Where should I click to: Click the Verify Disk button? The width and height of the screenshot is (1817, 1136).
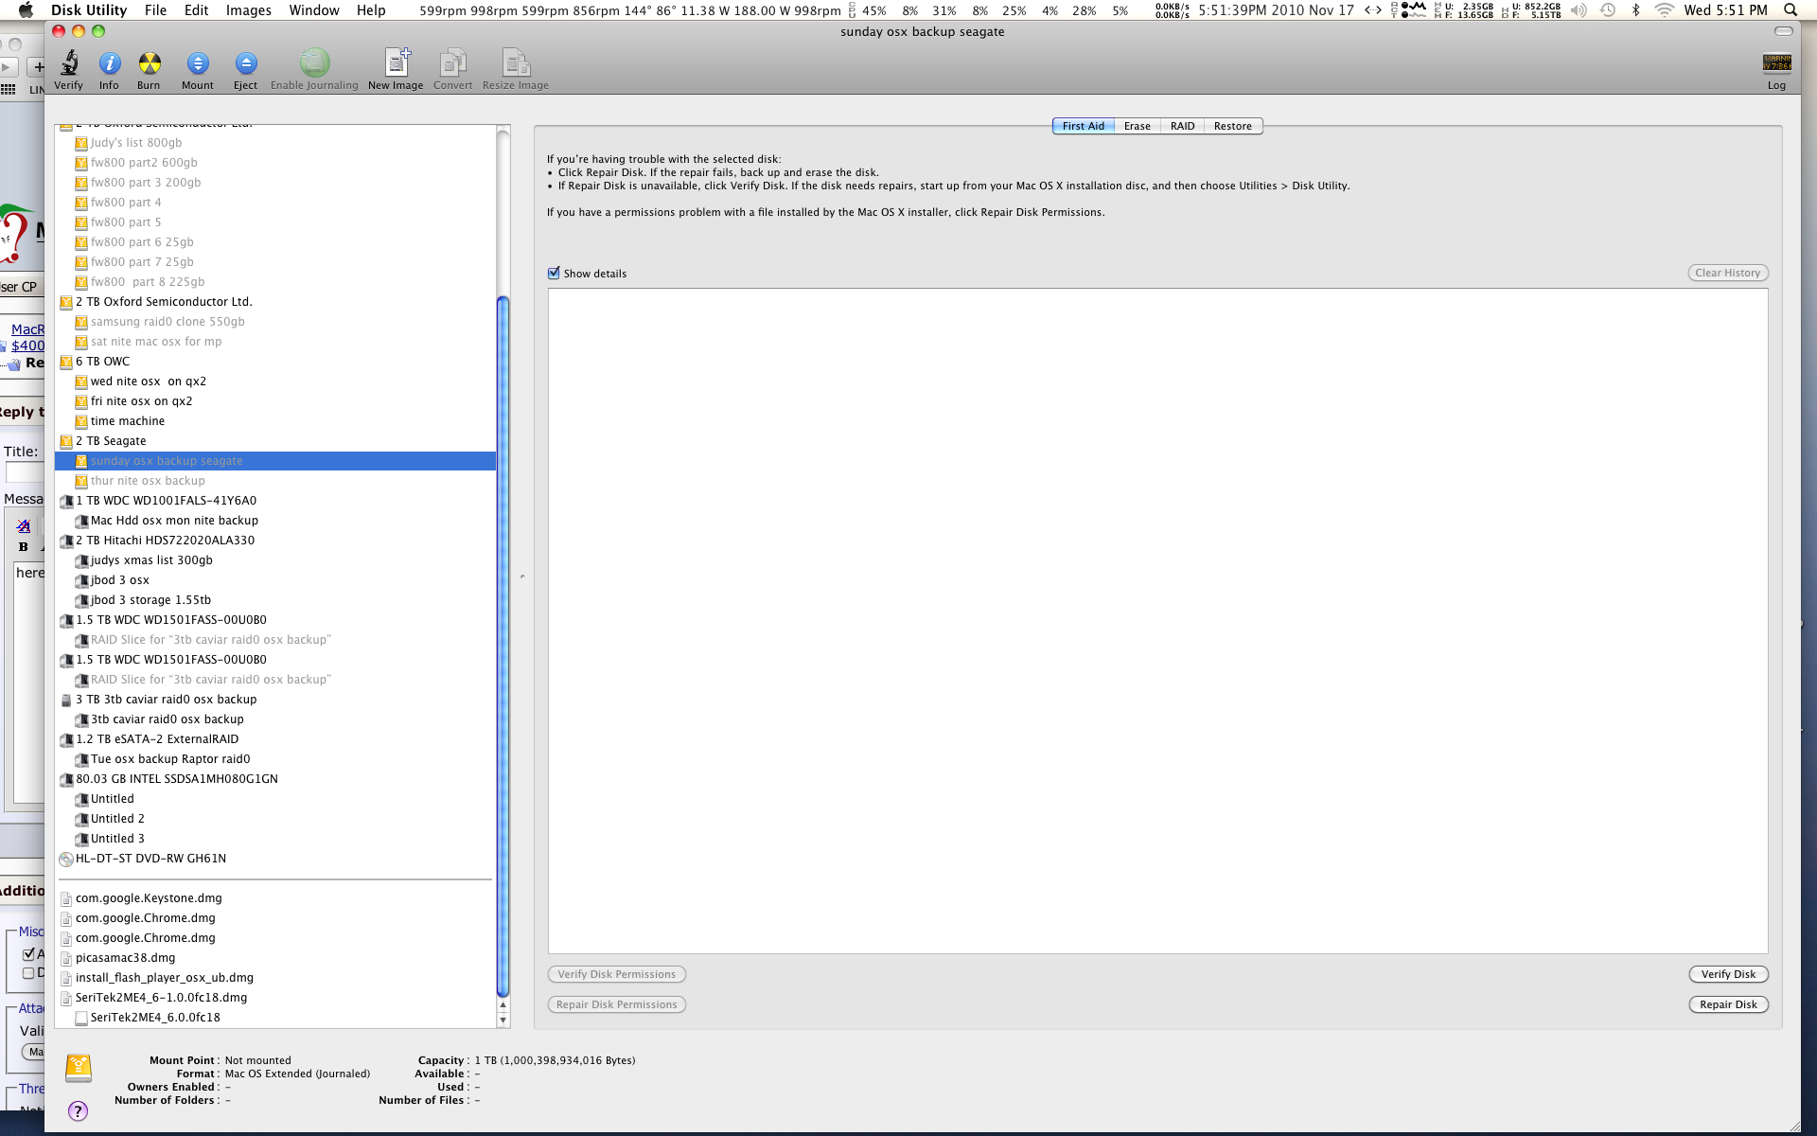(1728, 974)
